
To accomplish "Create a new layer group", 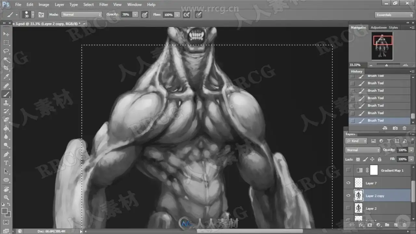I will (387, 225).
